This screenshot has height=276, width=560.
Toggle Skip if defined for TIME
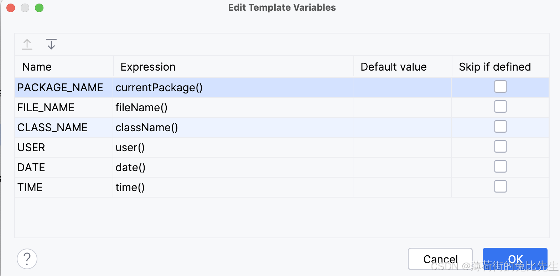(x=500, y=186)
